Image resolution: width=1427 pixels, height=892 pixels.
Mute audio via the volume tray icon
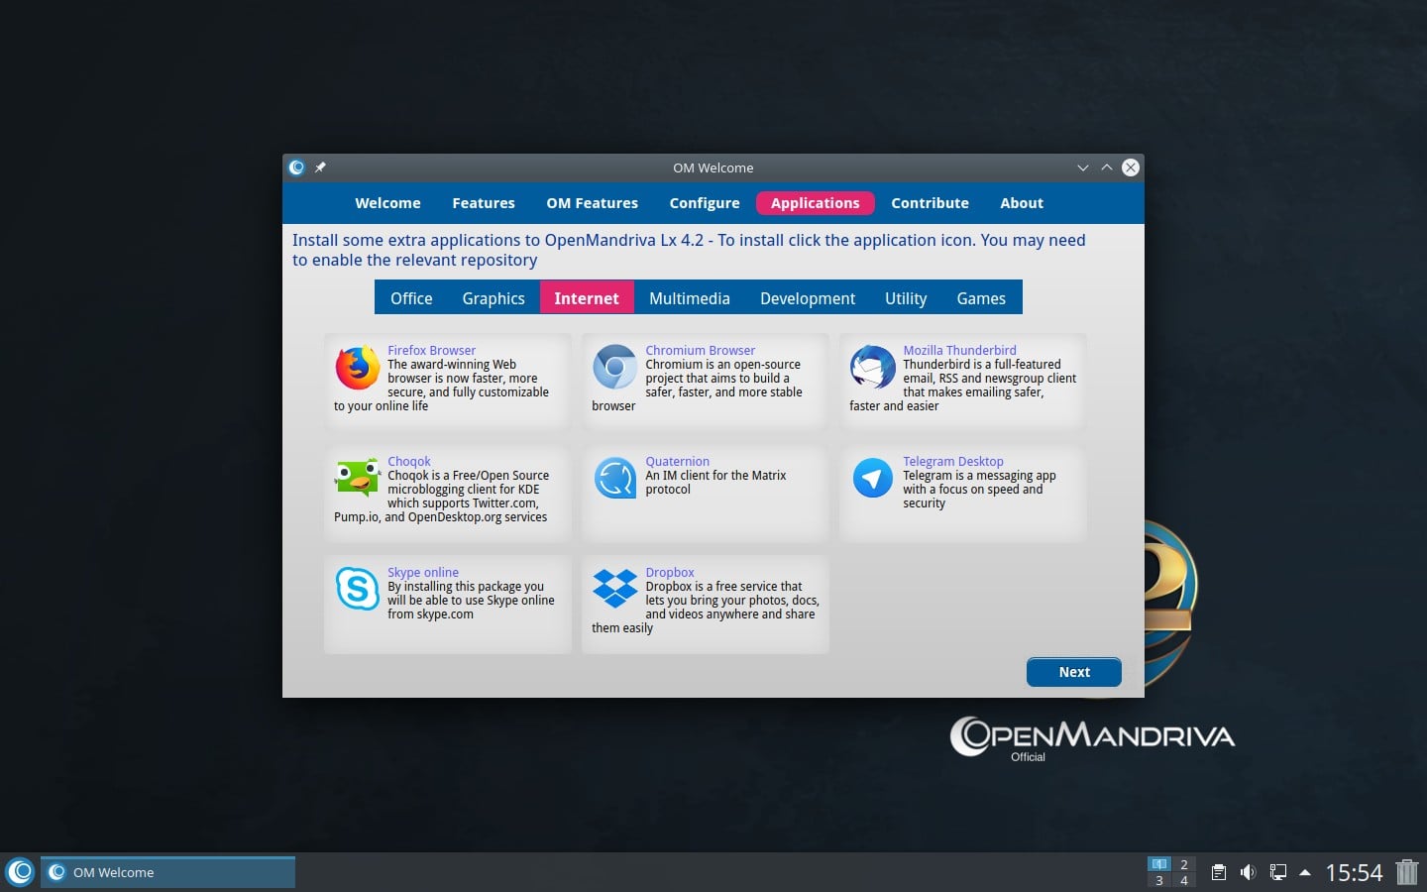tap(1248, 872)
